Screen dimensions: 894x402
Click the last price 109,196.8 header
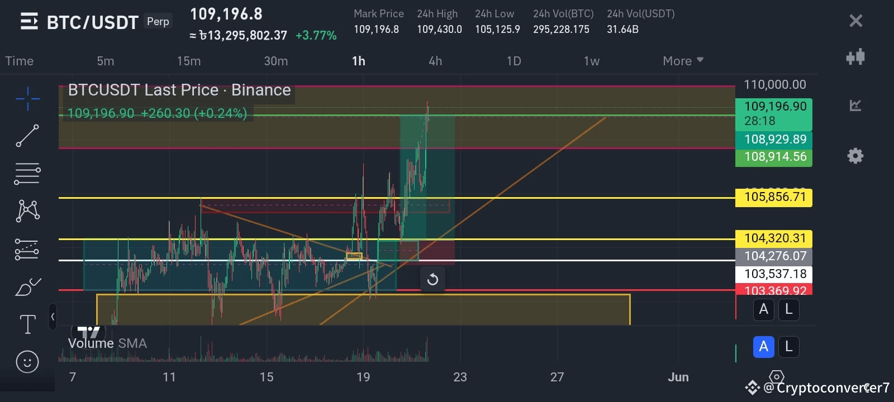coord(226,14)
